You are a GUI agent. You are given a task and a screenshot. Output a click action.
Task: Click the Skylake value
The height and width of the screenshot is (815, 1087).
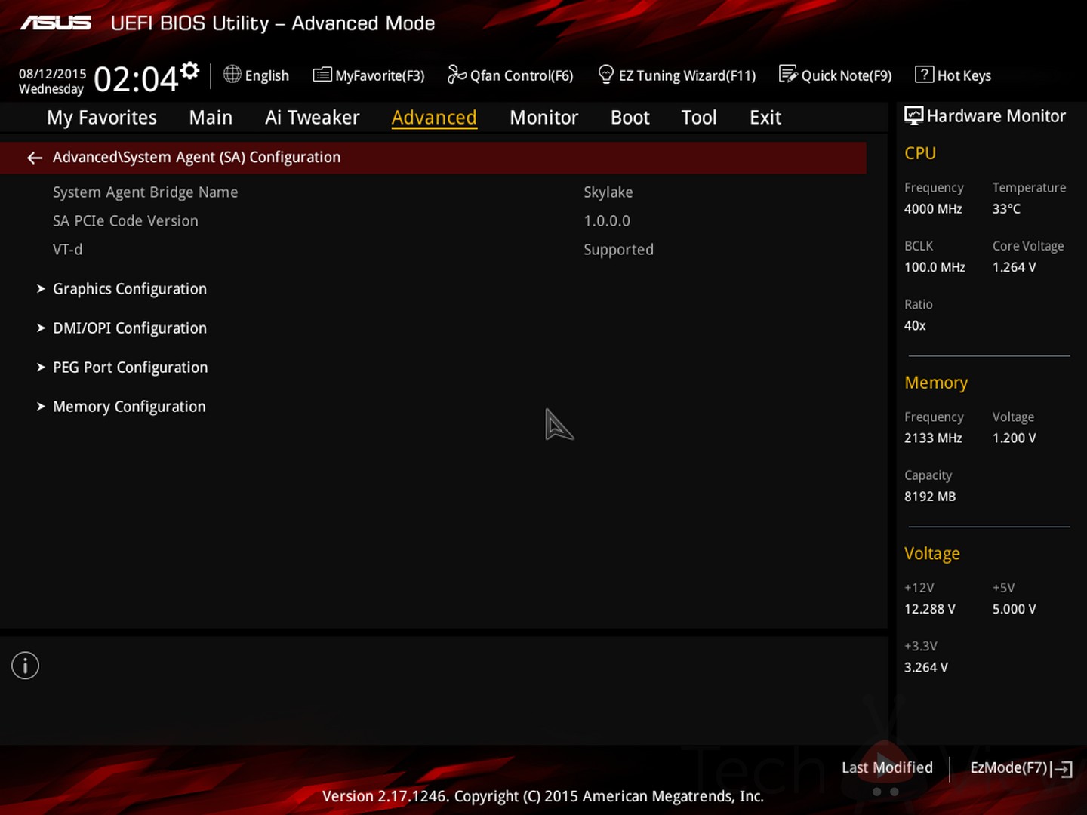point(608,192)
